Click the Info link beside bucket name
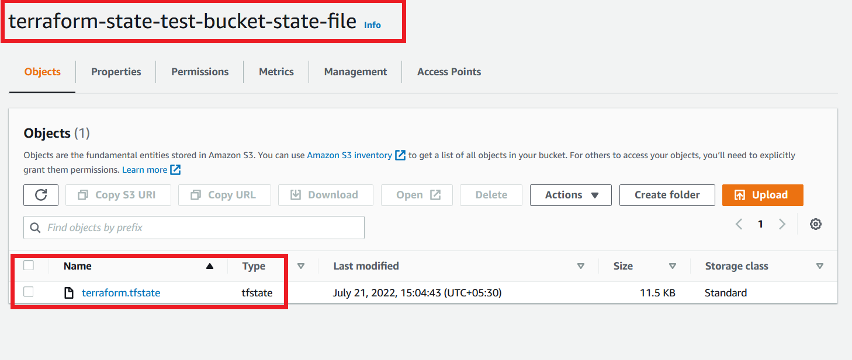Viewport: 852px width, 360px height. click(x=372, y=25)
